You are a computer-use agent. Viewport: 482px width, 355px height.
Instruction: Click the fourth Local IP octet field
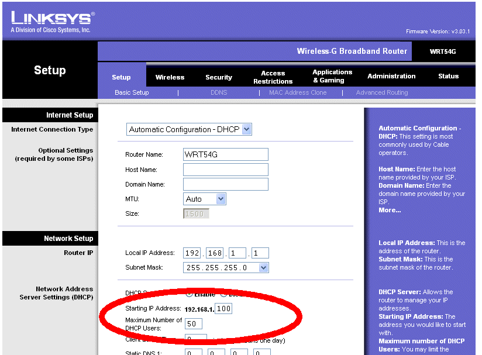pos(260,253)
